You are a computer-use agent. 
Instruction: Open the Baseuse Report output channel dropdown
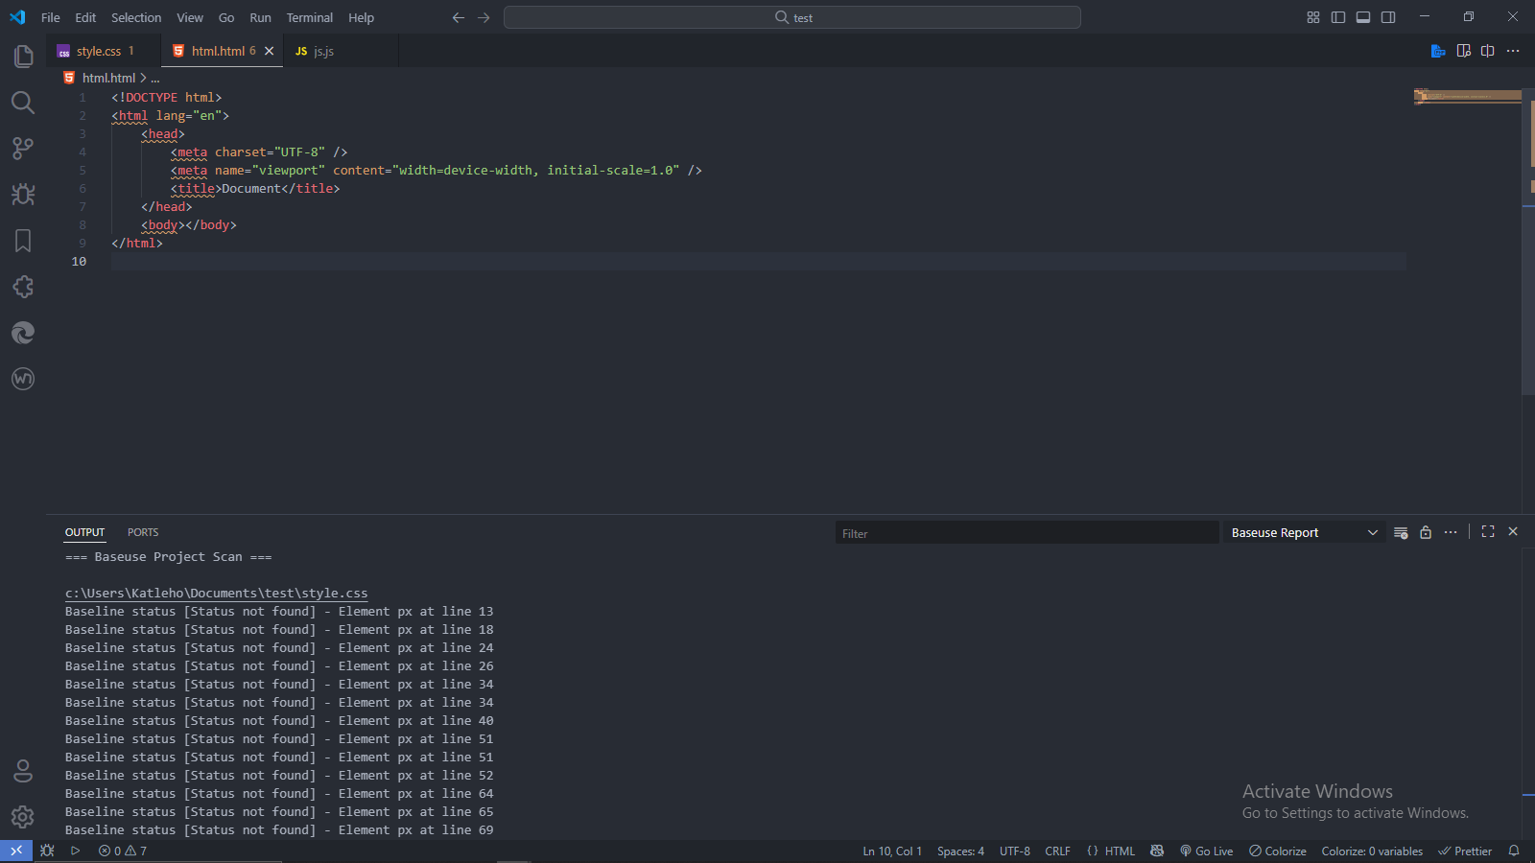1305,532
